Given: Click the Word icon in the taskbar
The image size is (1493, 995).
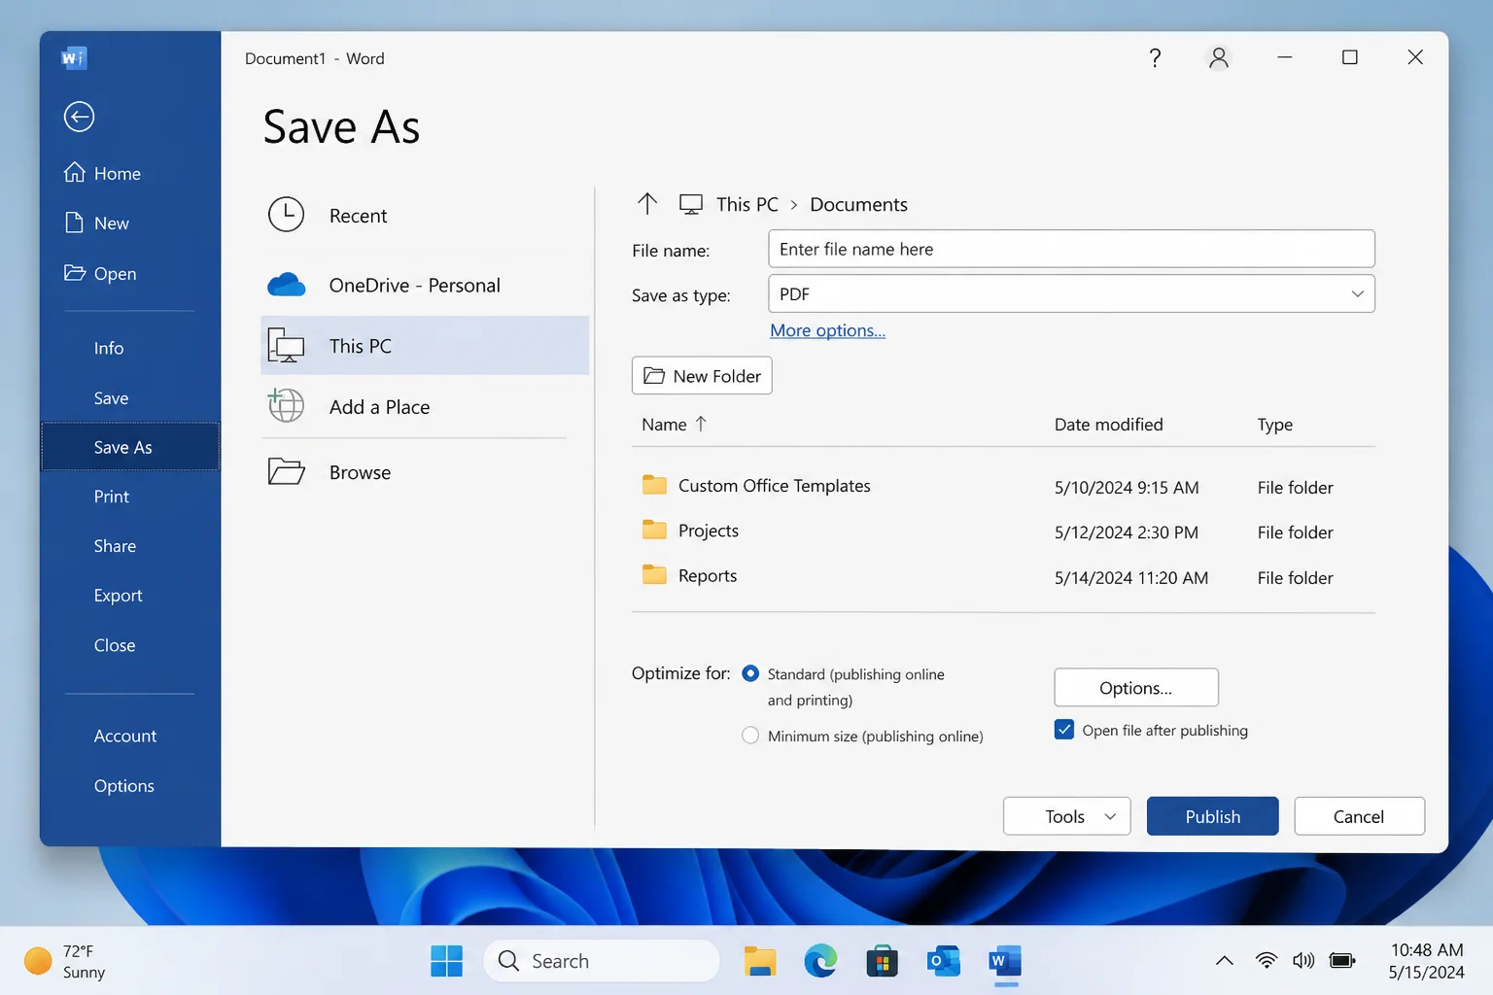Looking at the screenshot, I should [1005, 961].
